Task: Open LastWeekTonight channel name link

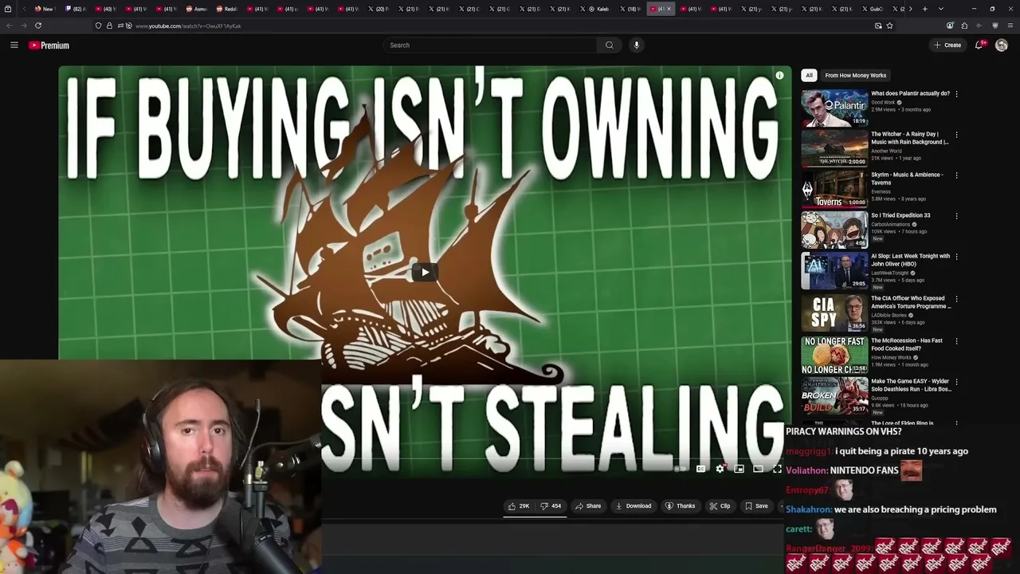Action: (889, 273)
